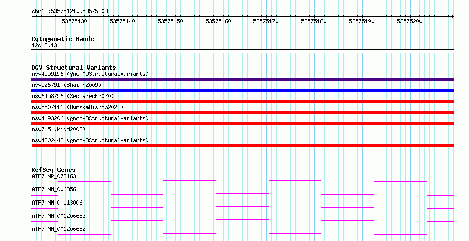Select variant label nsv4193206 (gnomADStructuralVariants)
The image size is (469, 241).
click(90, 118)
